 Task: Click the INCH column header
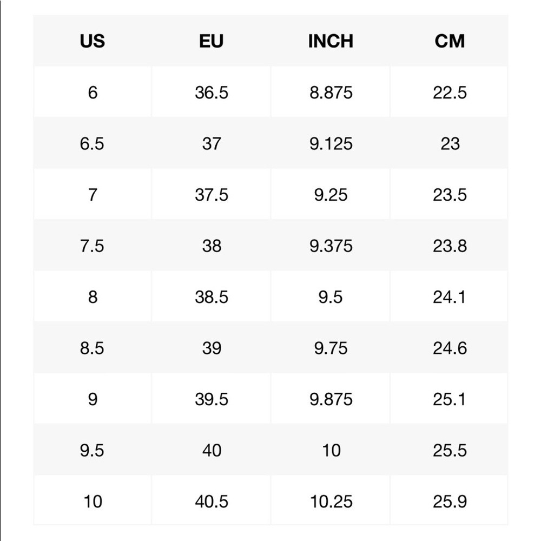pos(331,41)
